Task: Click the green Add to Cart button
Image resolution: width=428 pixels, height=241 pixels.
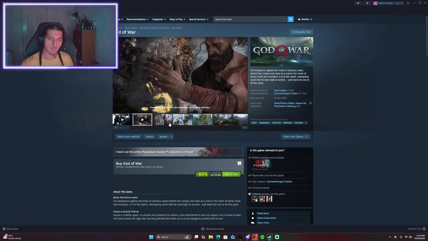Action: (x=231, y=174)
